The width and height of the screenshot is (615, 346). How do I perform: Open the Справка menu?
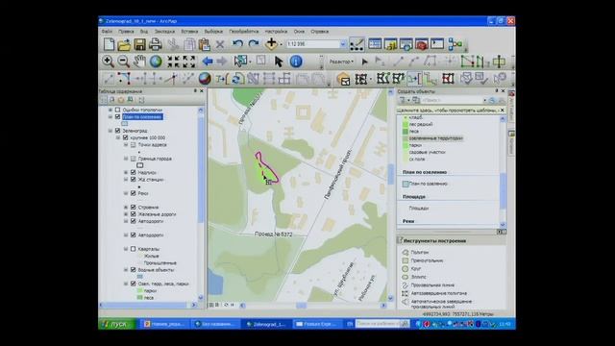tap(320, 32)
